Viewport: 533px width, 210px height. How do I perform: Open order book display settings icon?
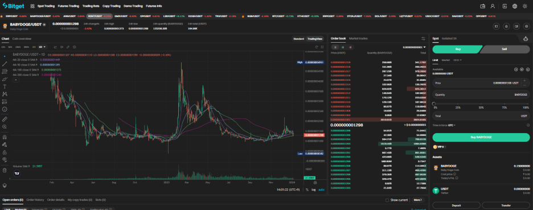423,39
